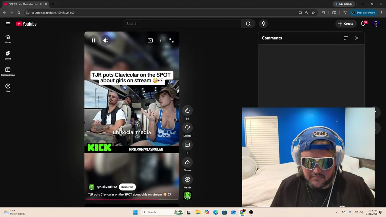
Task: Open Subscriptions in the sidebar
Action: [8, 71]
